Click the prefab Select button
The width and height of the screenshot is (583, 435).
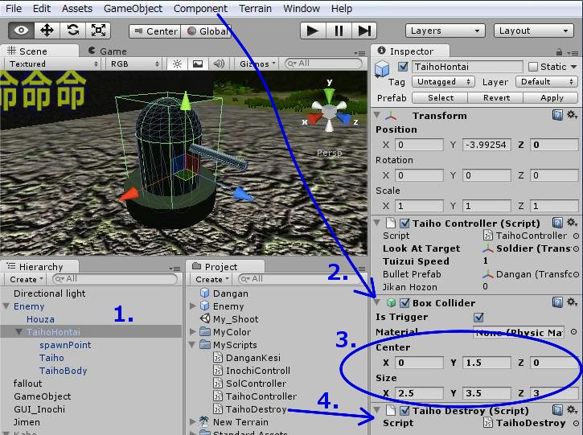[x=440, y=98]
